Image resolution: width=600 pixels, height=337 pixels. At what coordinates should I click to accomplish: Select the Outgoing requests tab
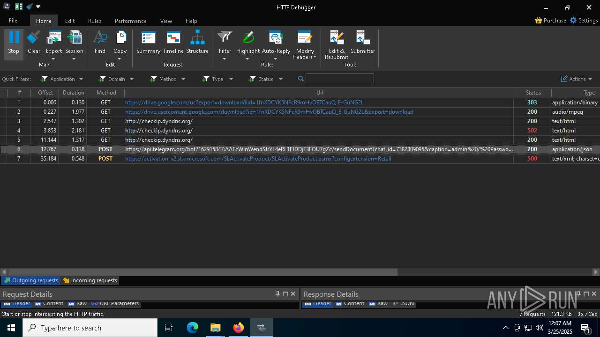(30, 280)
